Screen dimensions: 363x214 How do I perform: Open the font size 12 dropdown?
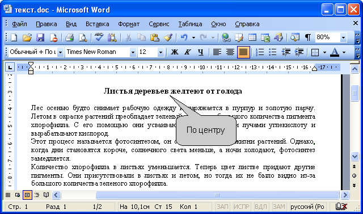tap(161, 52)
